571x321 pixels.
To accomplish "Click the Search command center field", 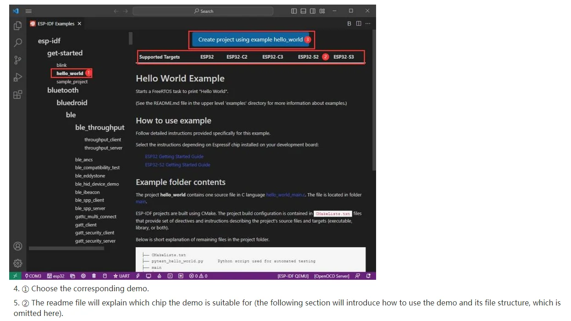I will (203, 11).
